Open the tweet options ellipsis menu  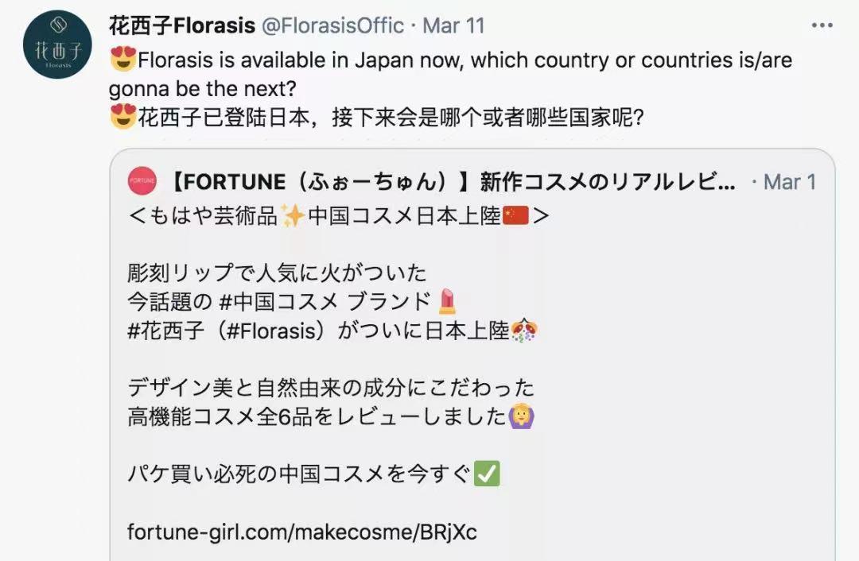822,23
